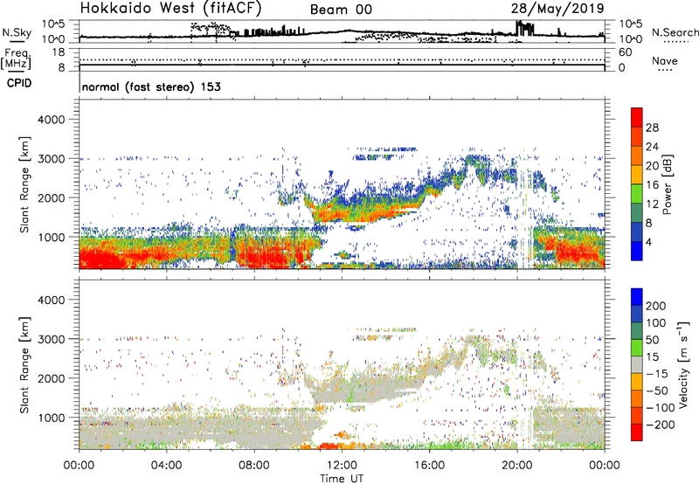Click the Freq. [MHz] axis label
This screenshot has width=699, height=484.
(16, 59)
